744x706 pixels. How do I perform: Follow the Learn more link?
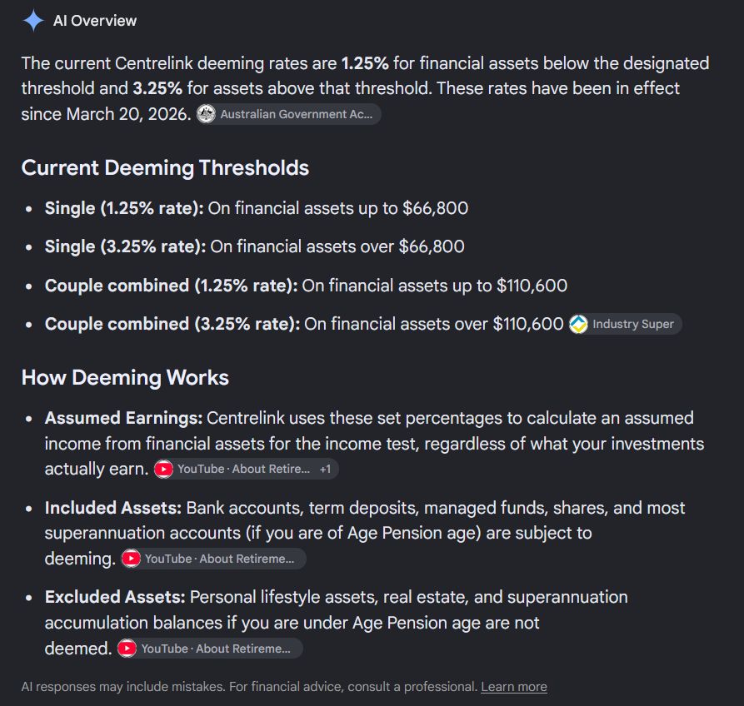click(514, 687)
